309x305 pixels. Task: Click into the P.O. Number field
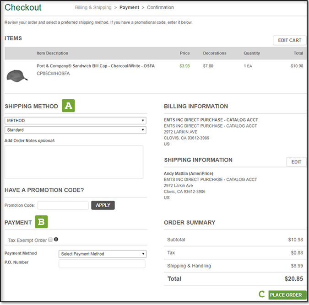(x=102, y=264)
